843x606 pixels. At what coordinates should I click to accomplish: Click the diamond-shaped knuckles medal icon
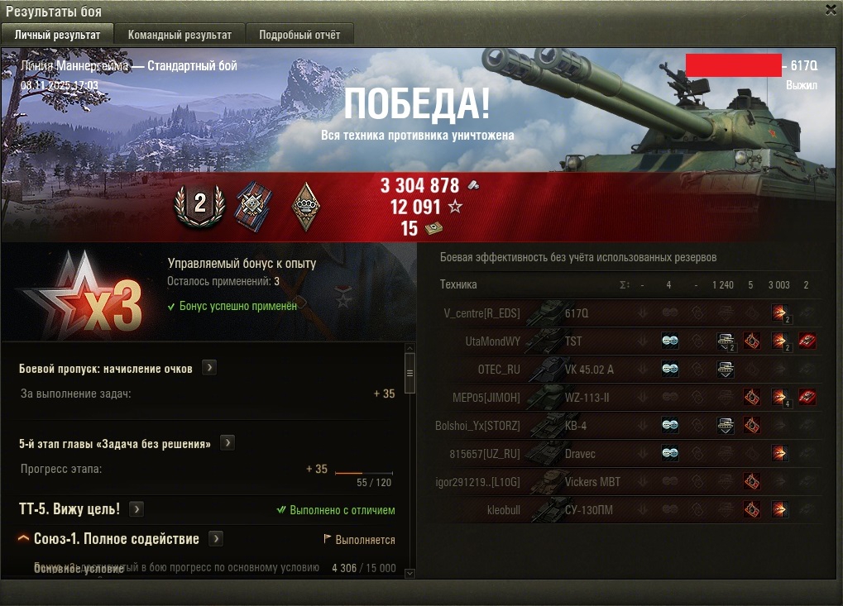(x=306, y=207)
